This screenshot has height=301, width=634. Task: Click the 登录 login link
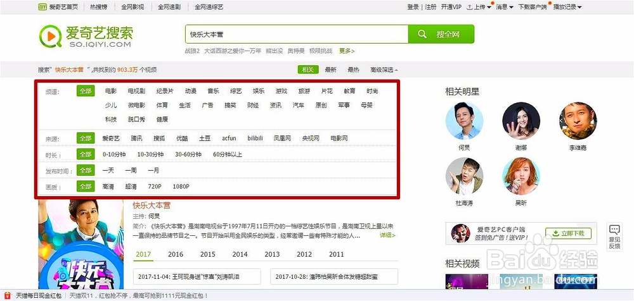click(413, 7)
